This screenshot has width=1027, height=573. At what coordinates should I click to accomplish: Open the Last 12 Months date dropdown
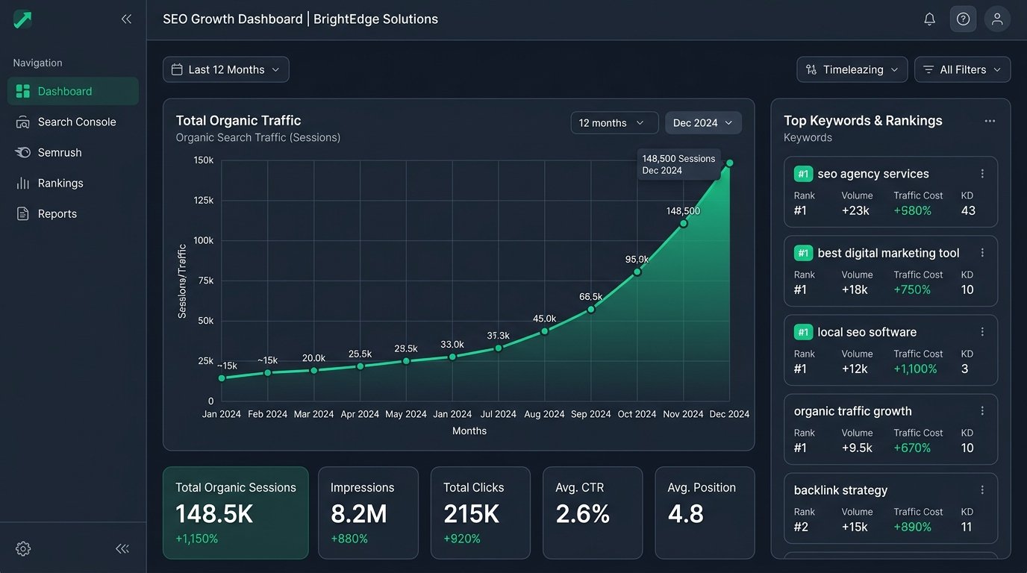point(226,69)
